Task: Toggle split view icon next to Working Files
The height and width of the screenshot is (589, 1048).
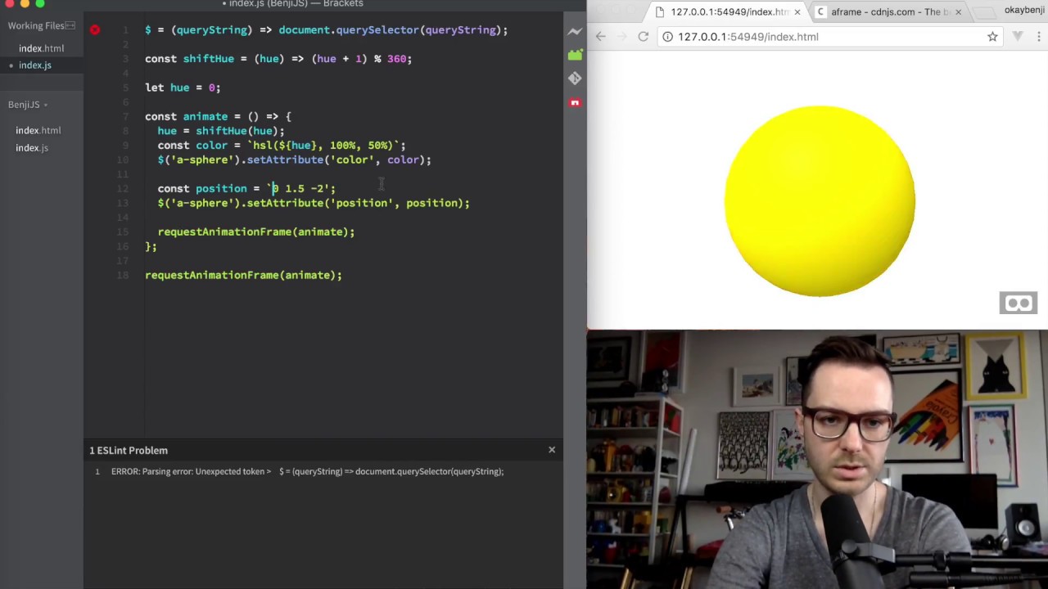Action: pyautogui.click(x=71, y=25)
